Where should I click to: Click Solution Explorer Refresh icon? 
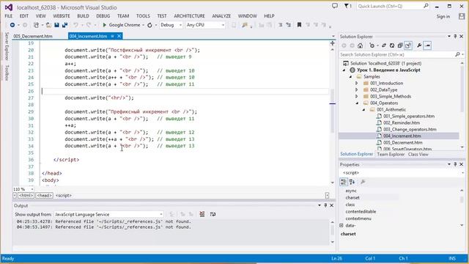tap(392, 45)
